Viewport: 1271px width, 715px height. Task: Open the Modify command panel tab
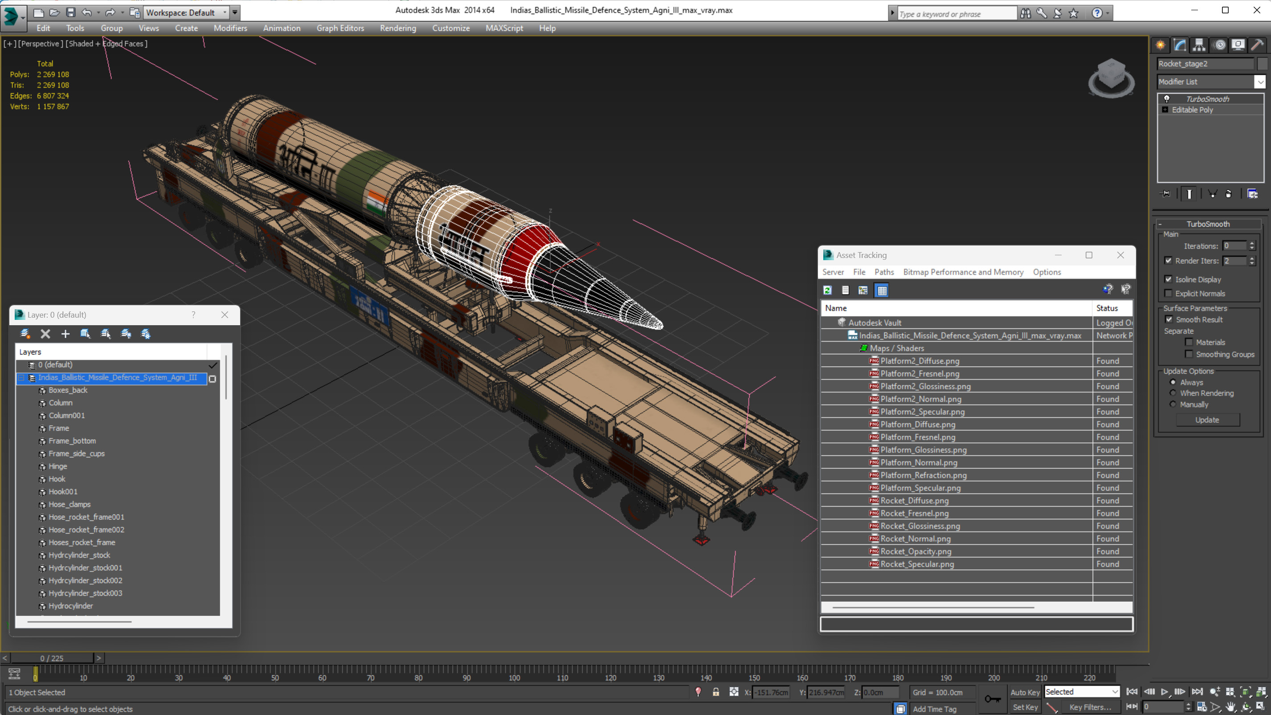click(x=1180, y=45)
